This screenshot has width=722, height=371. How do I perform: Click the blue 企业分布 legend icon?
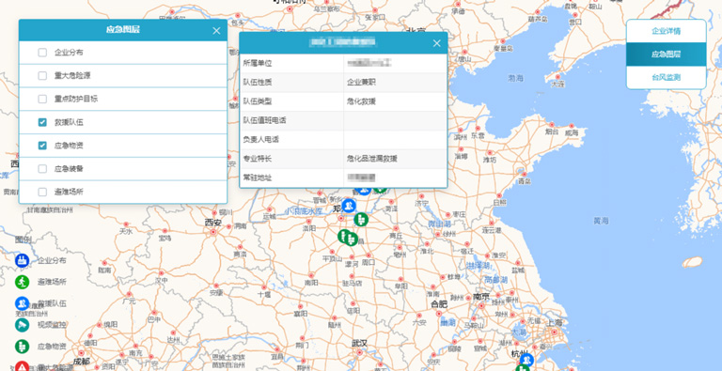[22, 260]
